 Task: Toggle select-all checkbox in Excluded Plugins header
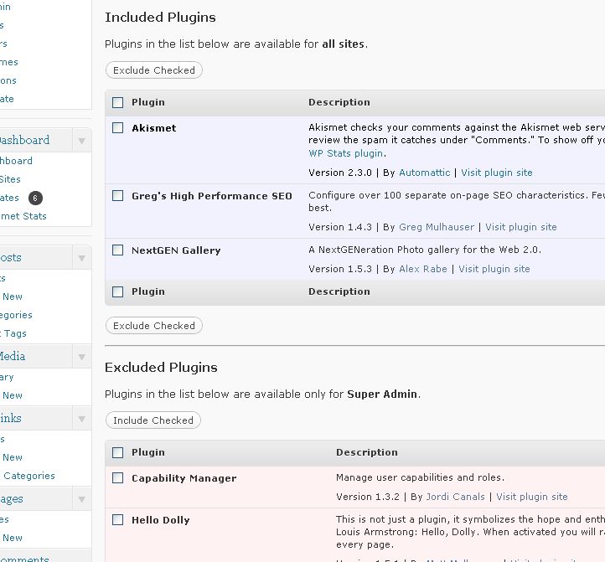(117, 452)
